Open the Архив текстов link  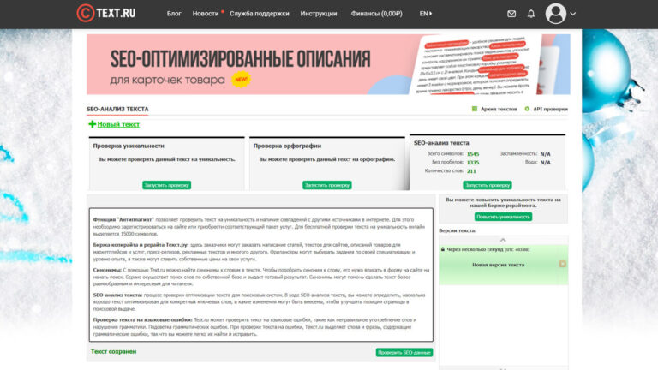pos(499,109)
